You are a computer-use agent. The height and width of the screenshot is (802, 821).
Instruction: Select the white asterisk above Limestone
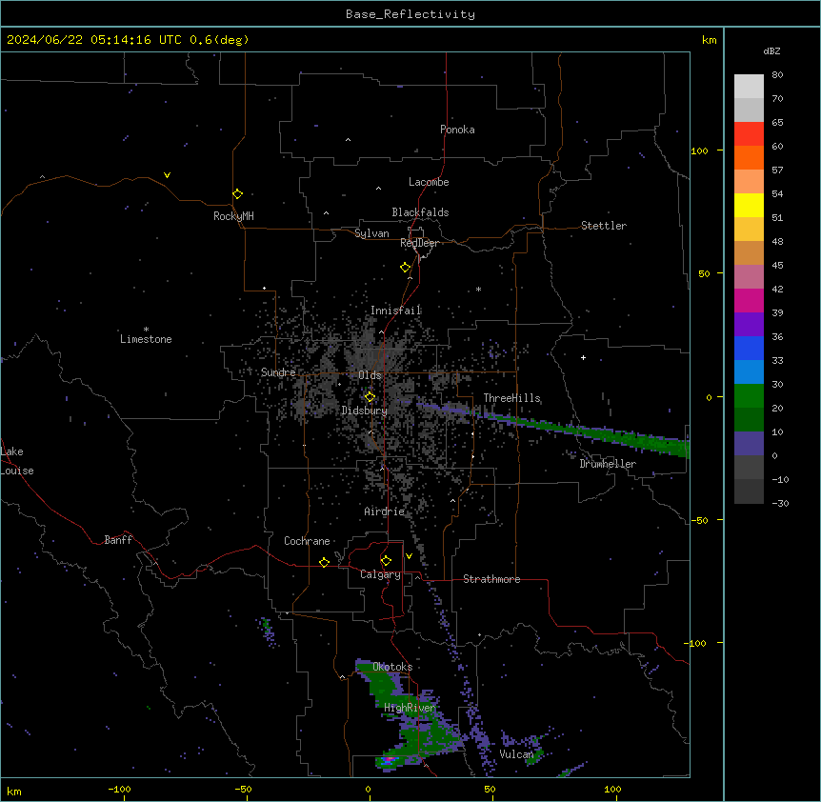[146, 330]
